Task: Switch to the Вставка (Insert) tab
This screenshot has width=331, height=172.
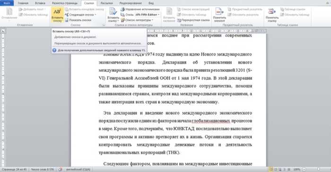Action: (40, 3)
